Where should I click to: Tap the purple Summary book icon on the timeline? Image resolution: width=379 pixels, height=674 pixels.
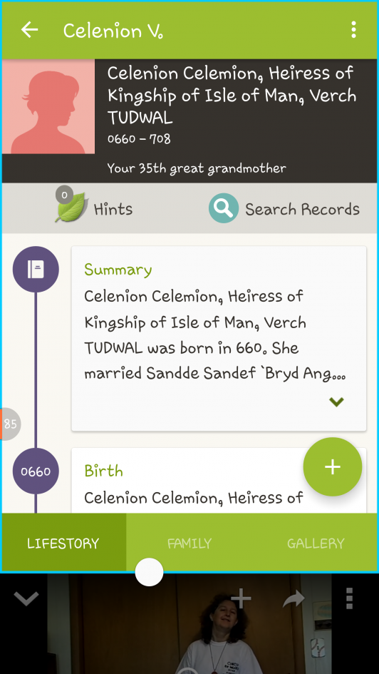pos(36,269)
